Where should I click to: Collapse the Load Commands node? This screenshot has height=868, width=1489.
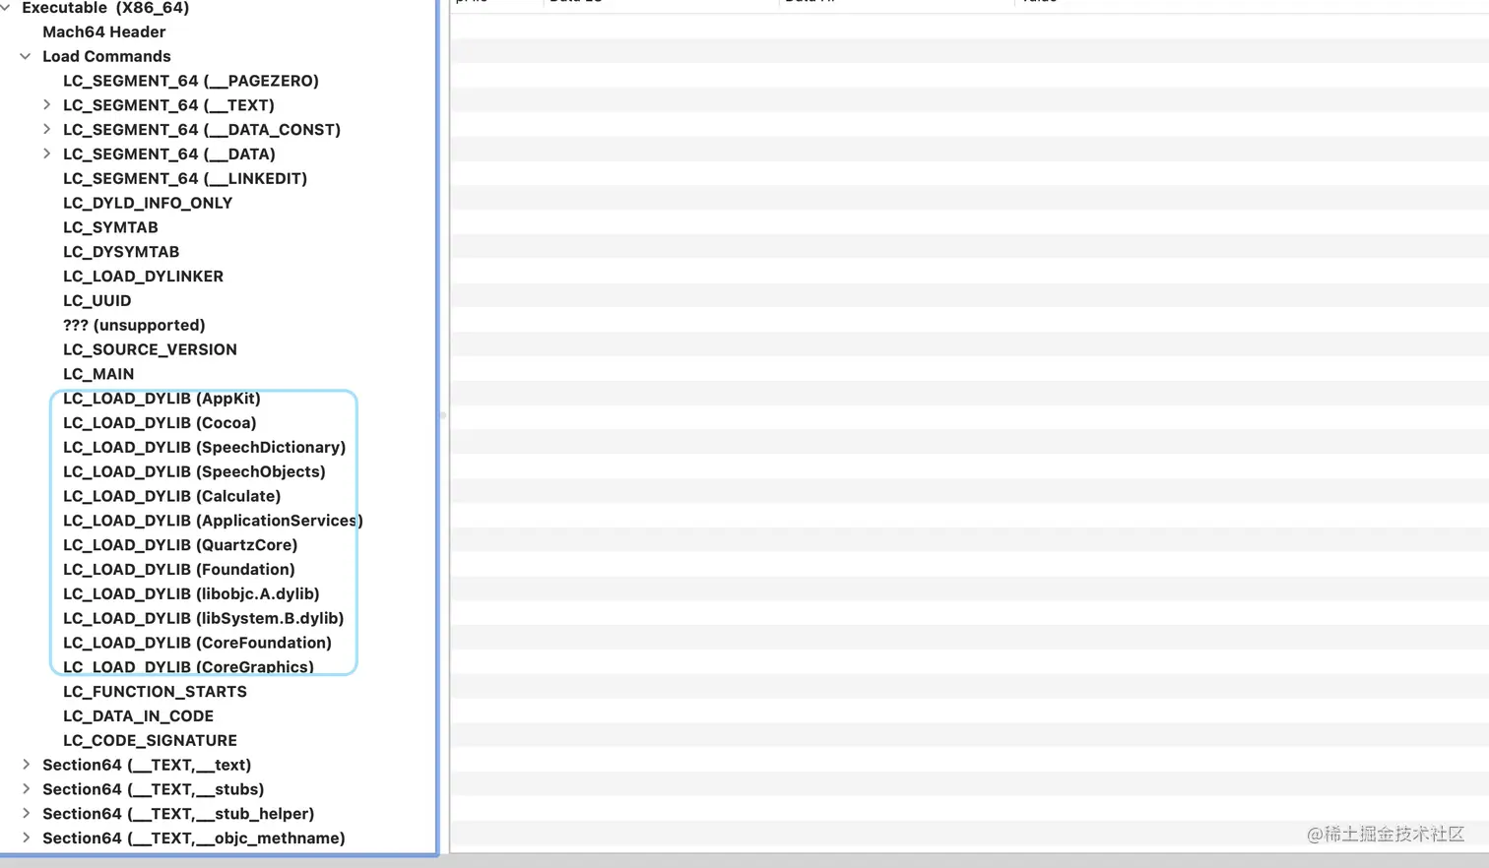click(26, 56)
